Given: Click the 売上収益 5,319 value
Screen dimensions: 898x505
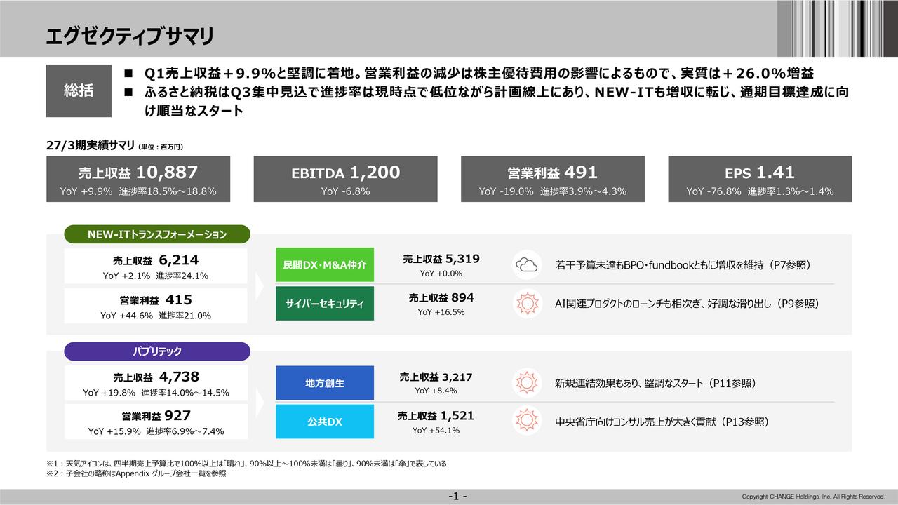Looking at the screenshot, I should pyautogui.click(x=441, y=259).
